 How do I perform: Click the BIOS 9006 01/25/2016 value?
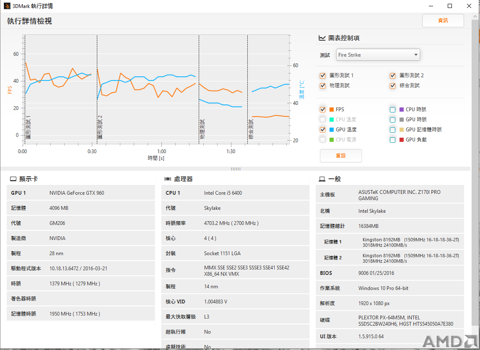pos(376,273)
